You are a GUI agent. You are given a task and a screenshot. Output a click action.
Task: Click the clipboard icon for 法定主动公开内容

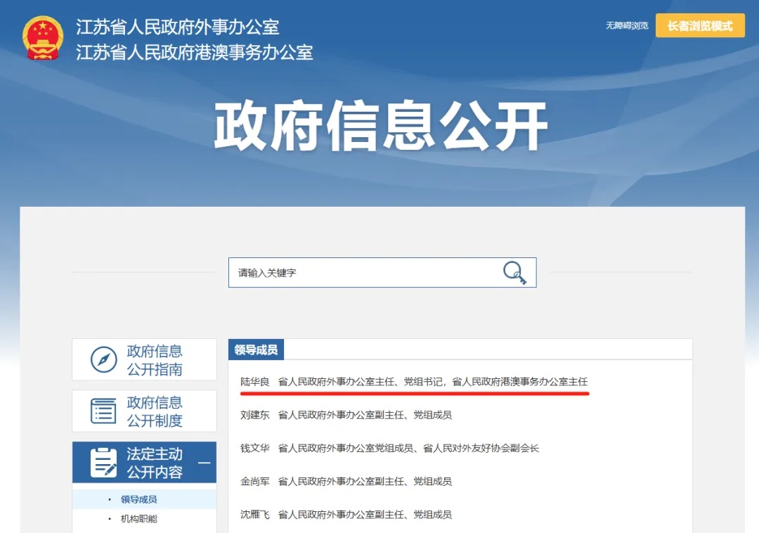point(104,463)
